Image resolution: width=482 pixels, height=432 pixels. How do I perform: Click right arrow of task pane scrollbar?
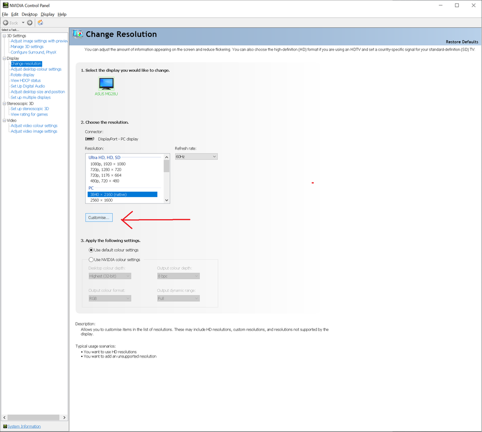click(64, 417)
